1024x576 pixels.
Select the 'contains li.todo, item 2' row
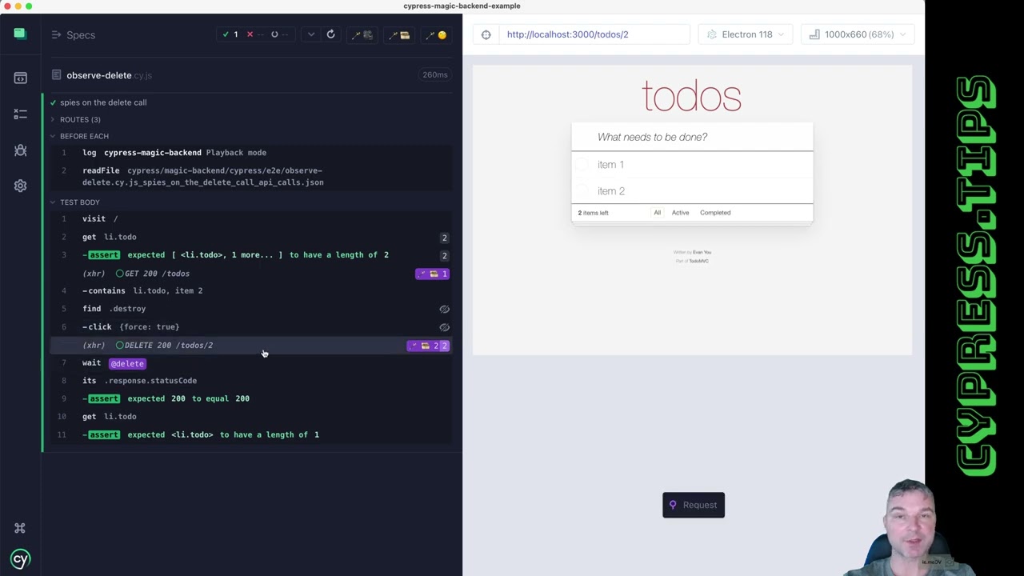pos(251,290)
